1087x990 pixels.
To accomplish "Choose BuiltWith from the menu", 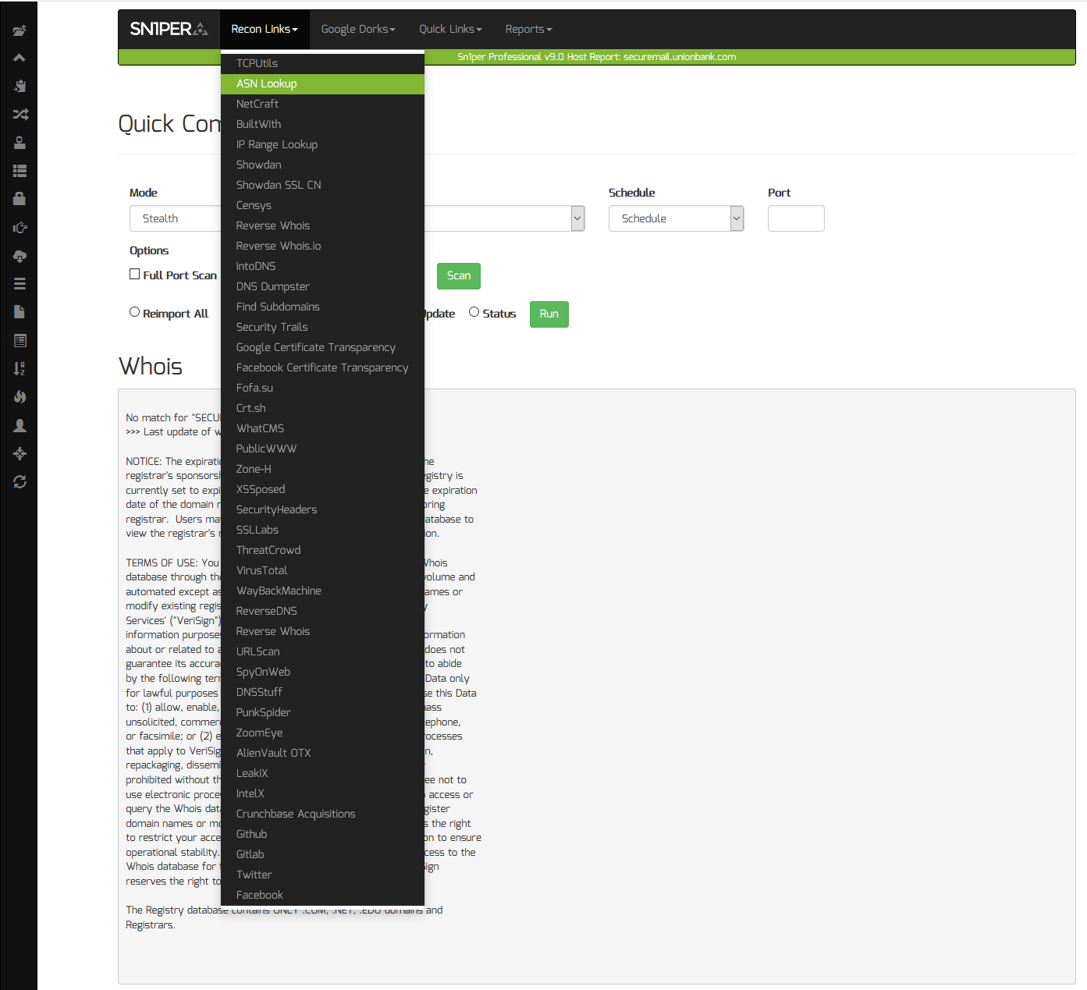I will [322, 124].
